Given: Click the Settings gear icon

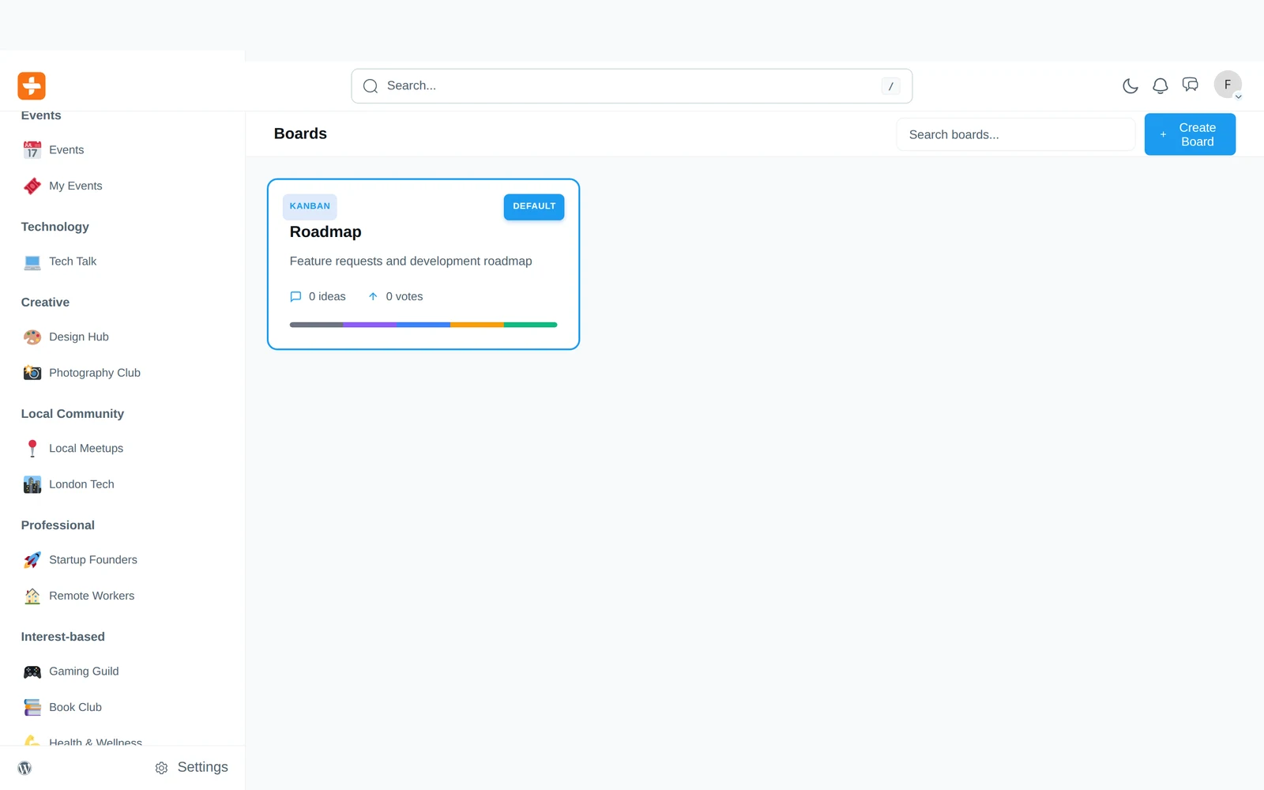Looking at the screenshot, I should tap(162, 768).
